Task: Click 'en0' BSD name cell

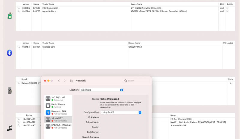Action: click(222, 11)
